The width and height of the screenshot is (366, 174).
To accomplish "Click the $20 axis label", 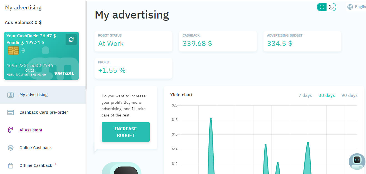I will [175, 105].
